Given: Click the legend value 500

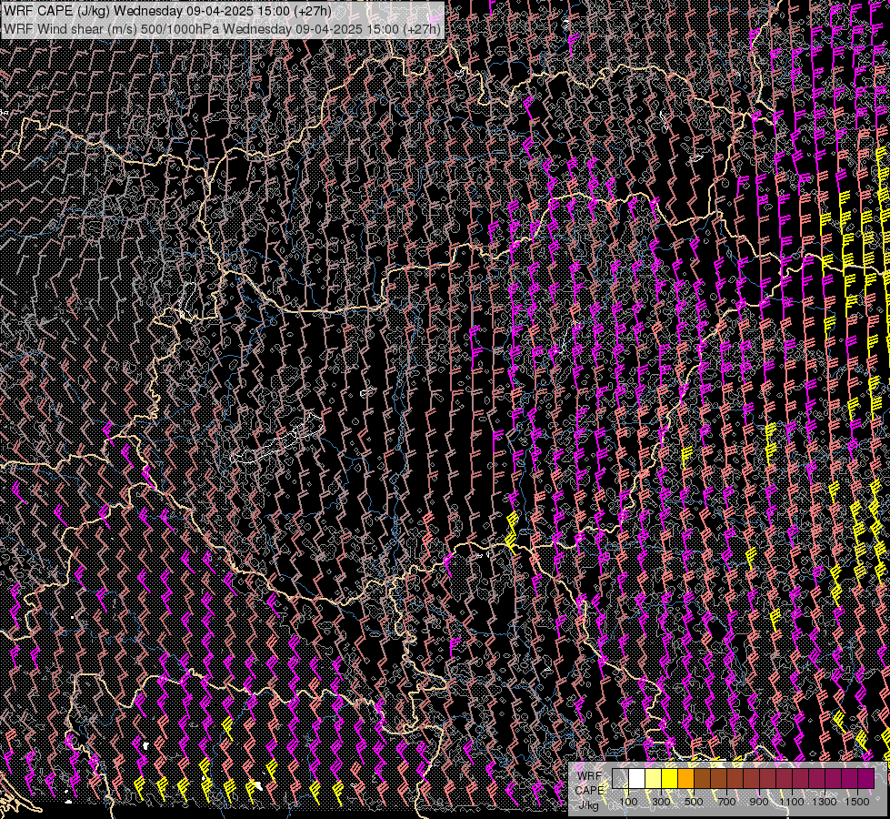Looking at the screenshot, I should click(694, 802).
